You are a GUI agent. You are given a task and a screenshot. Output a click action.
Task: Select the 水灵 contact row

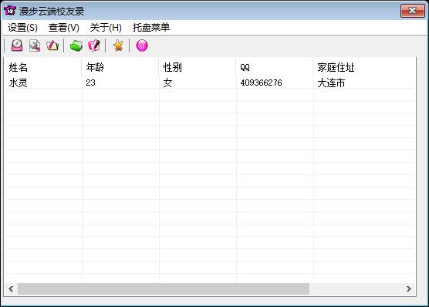point(210,83)
